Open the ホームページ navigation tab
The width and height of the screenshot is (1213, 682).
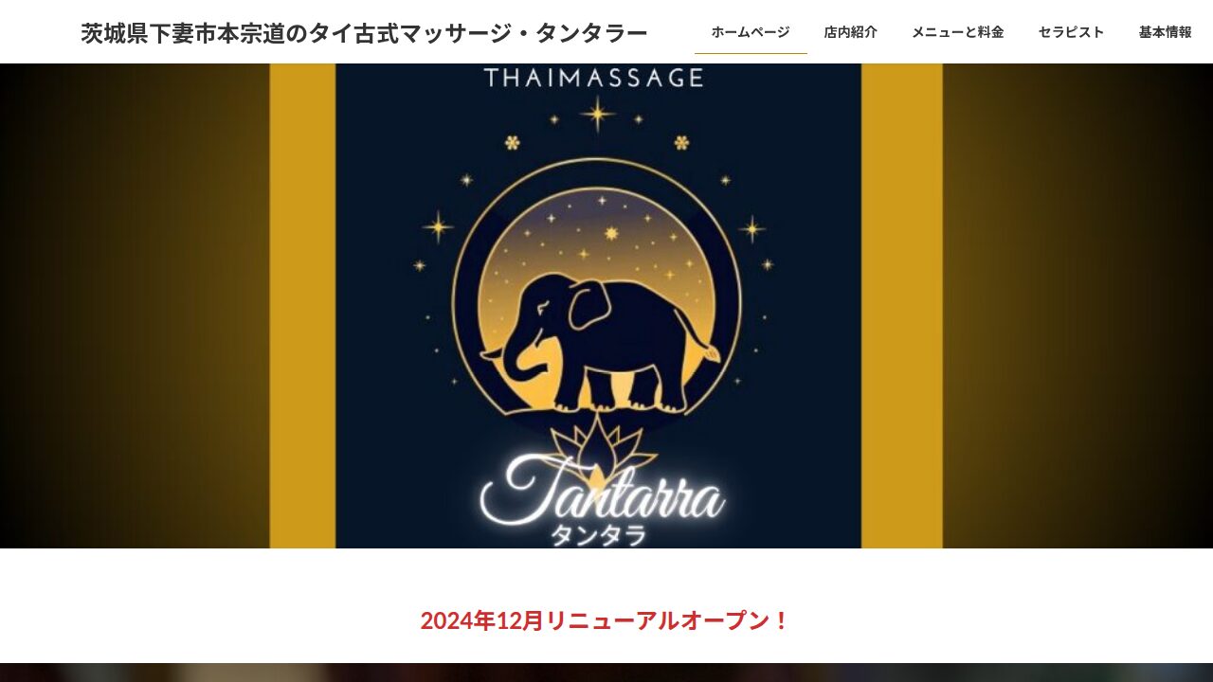pyautogui.click(x=751, y=31)
